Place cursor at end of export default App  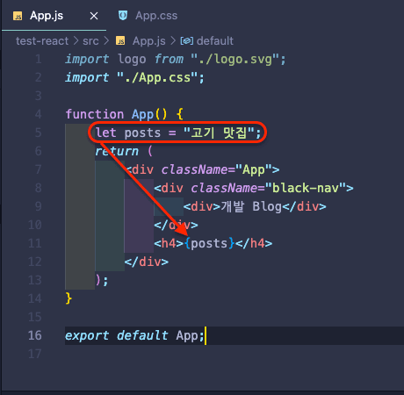tap(205, 335)
